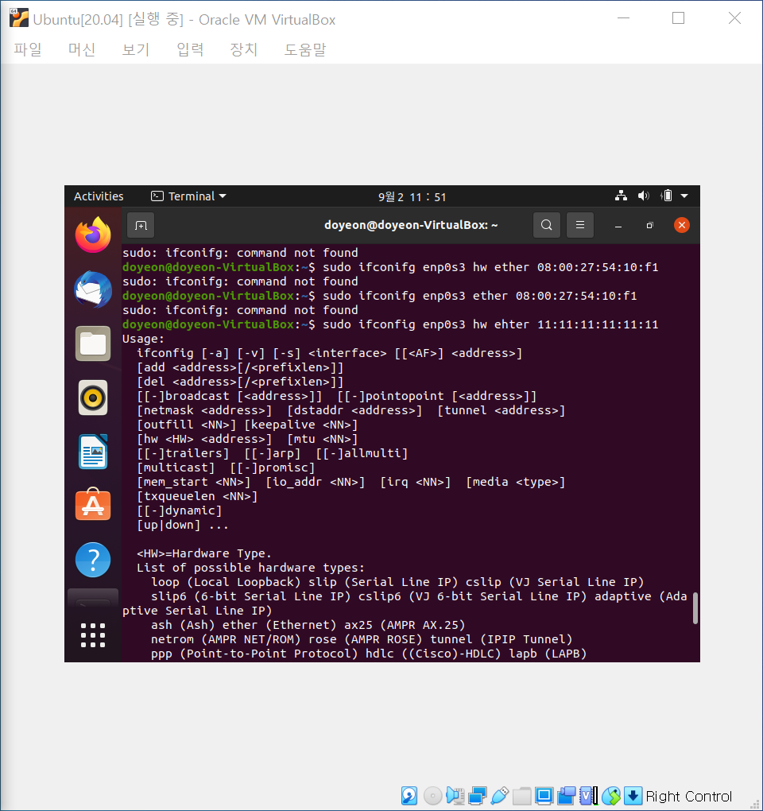Click VirtualBox CPU virtualization status icon
Viewport: 763px width, 811px height.
(x=588, y=795)
